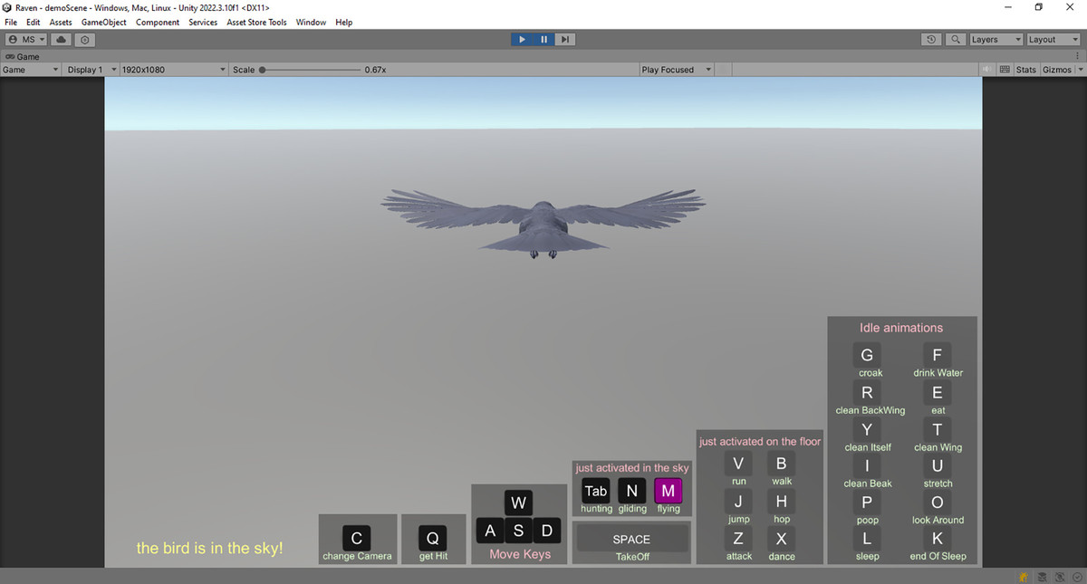Click the Play button in the toolbar
The width and height of the screenshot is (1087, 584).
point(522,39)
